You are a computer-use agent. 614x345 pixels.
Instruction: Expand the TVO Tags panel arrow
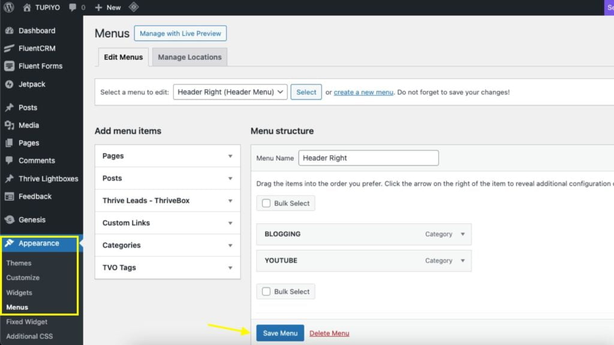(230, 268)
